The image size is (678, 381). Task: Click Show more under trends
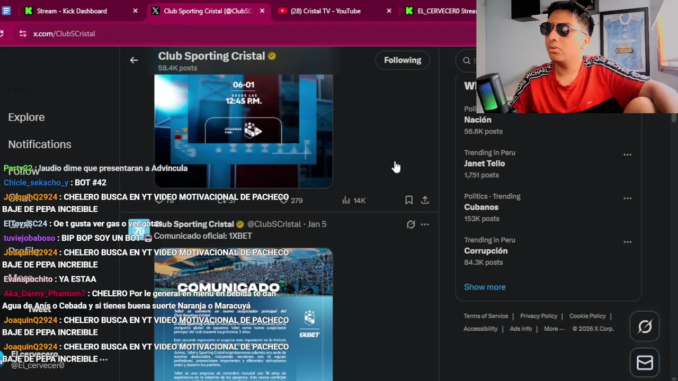point(485,287)
